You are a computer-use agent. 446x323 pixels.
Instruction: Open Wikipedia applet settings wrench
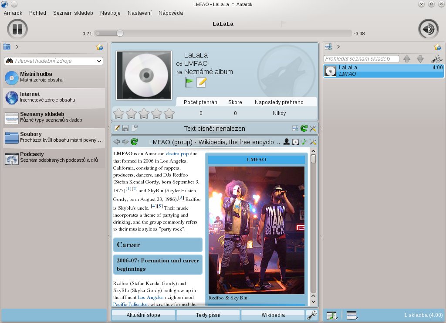tap(313, 141)
